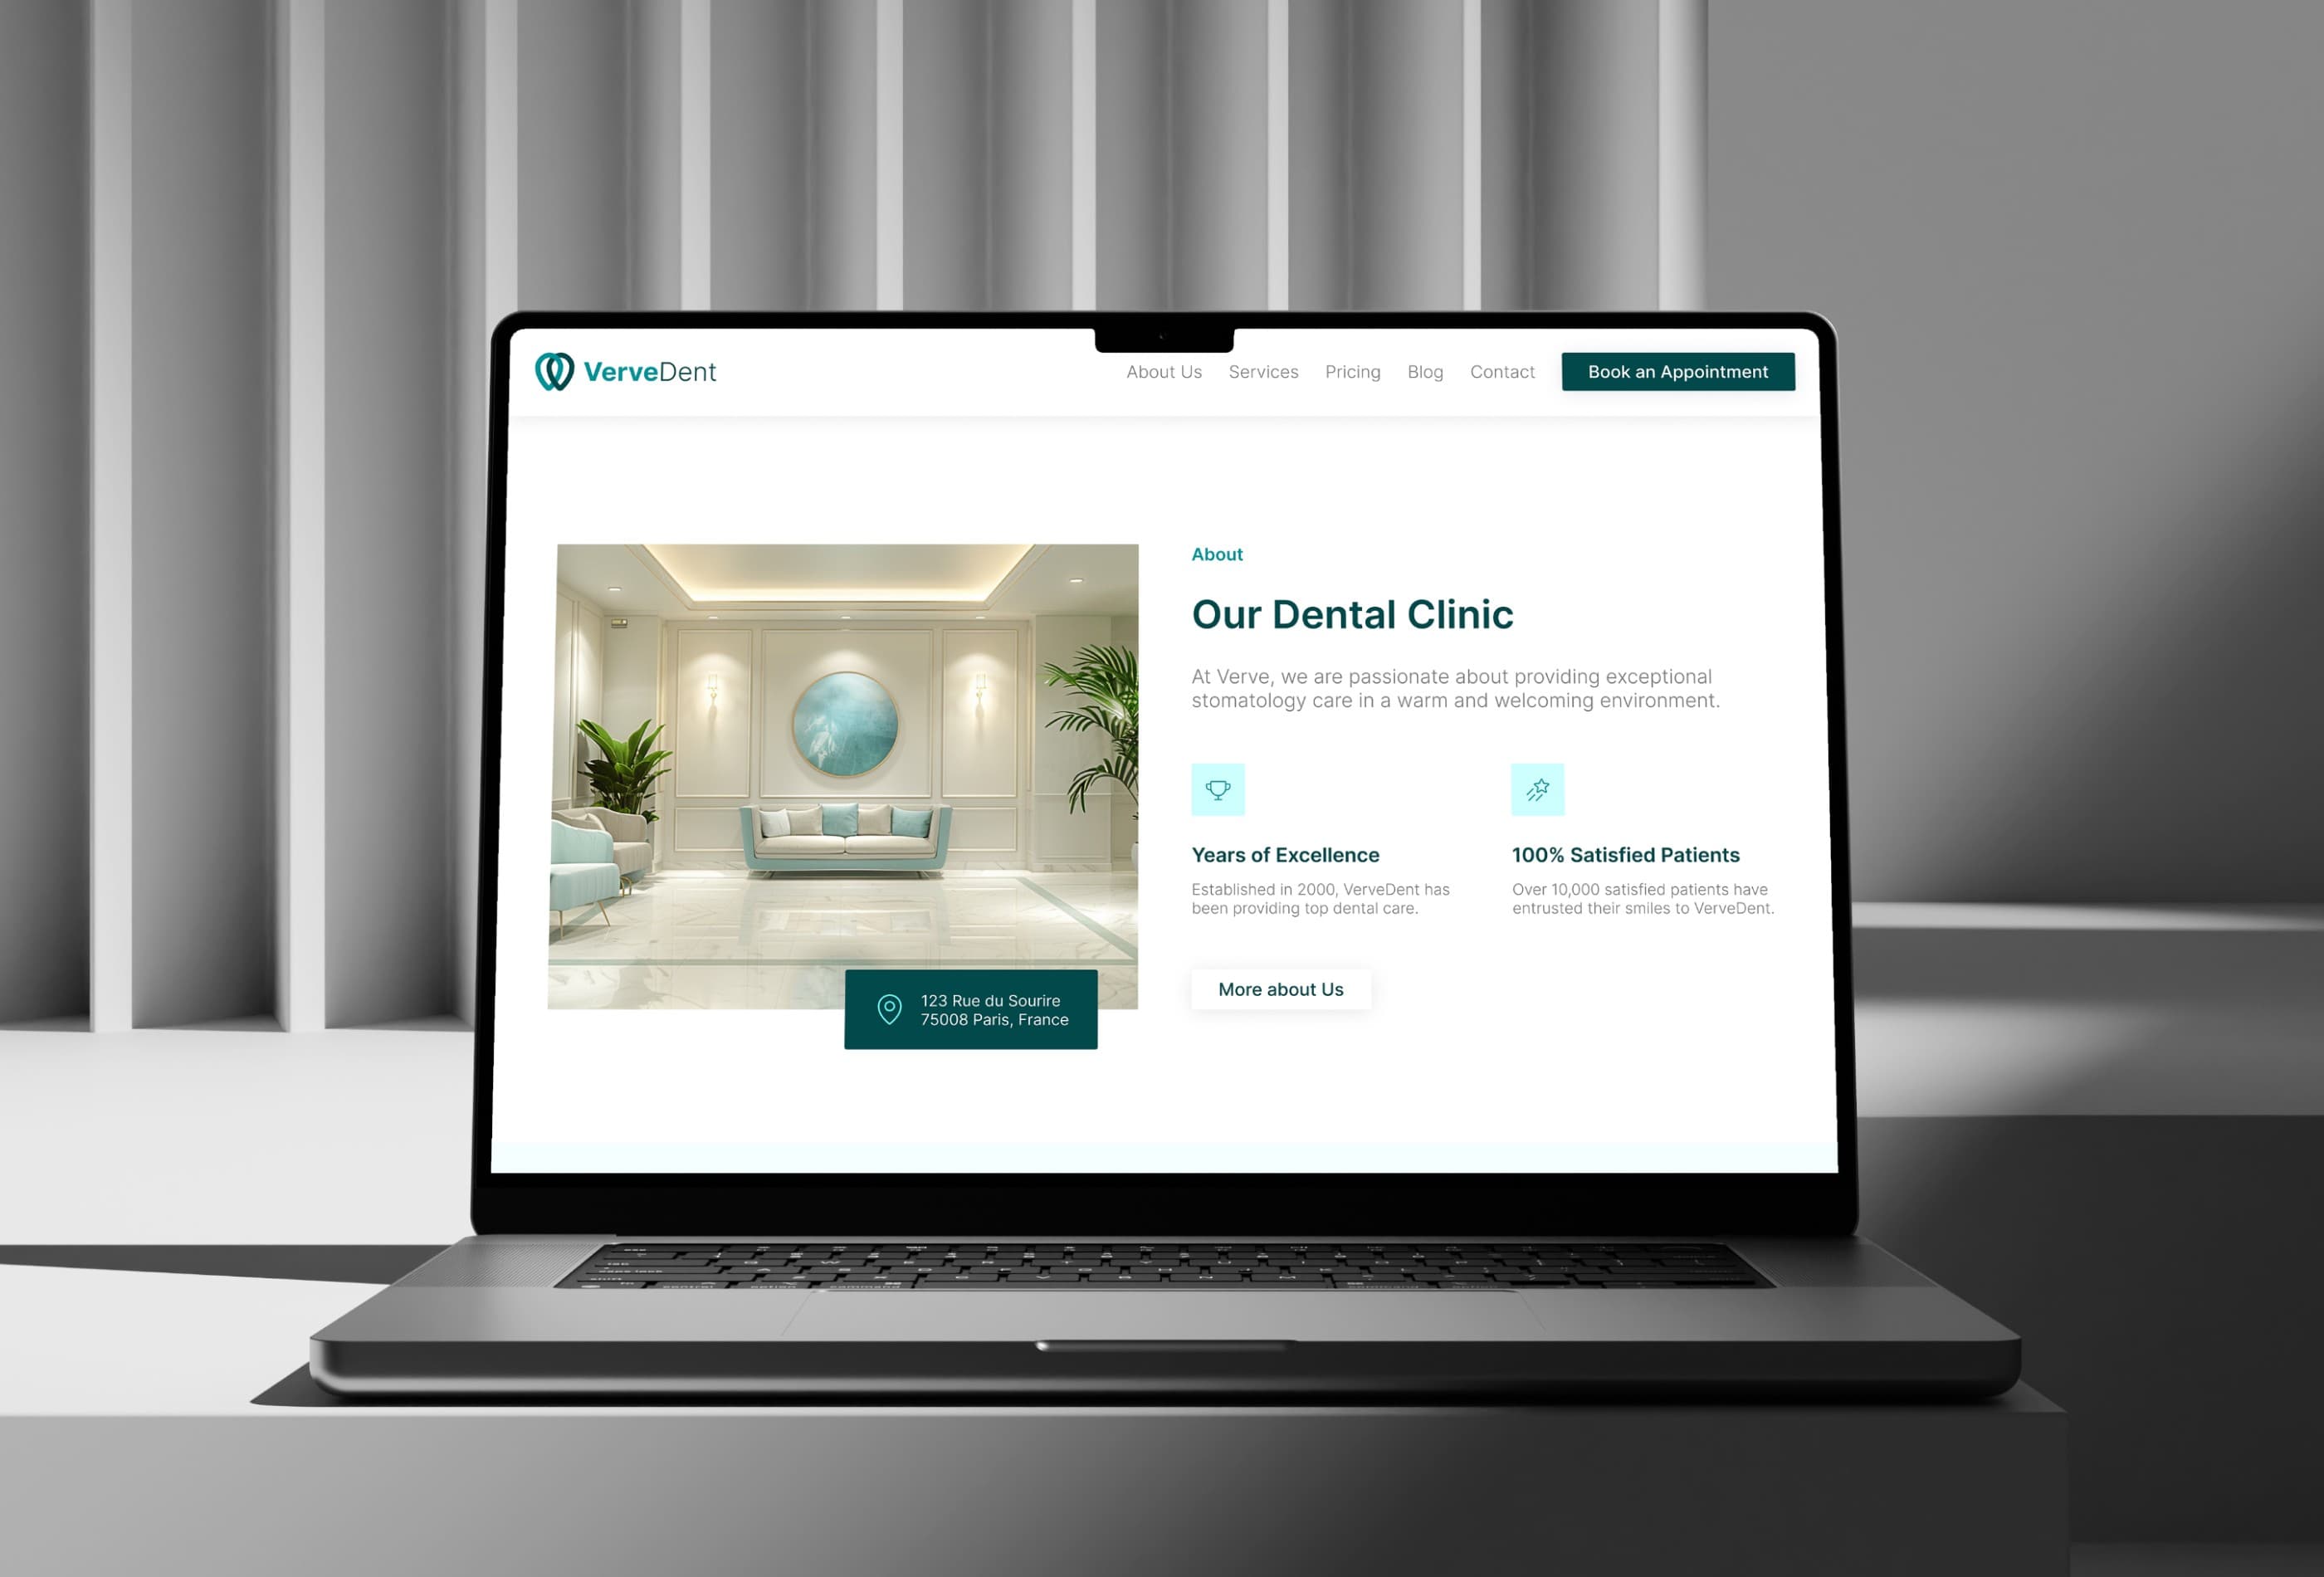Click the About section label text
Image resolution: width=2324 pixels, height=1577 pixels.
point(1218,554)
